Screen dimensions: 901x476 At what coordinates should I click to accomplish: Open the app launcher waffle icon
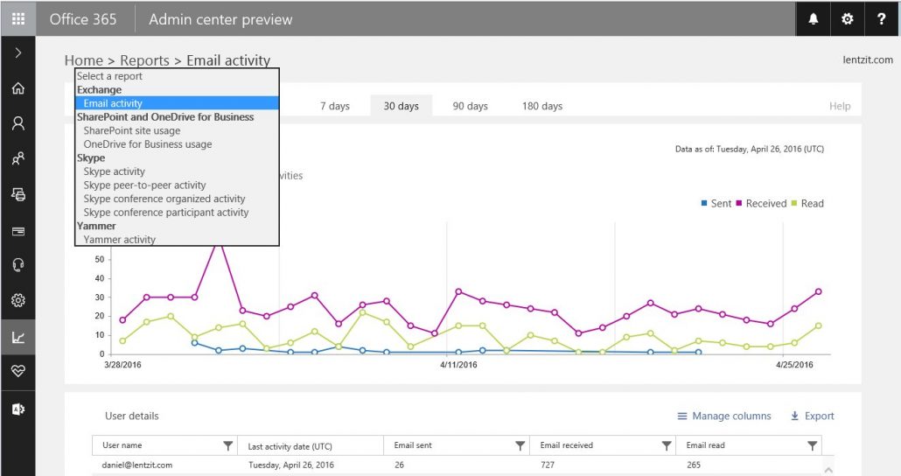pyautogui.click(x=17, y=18)
